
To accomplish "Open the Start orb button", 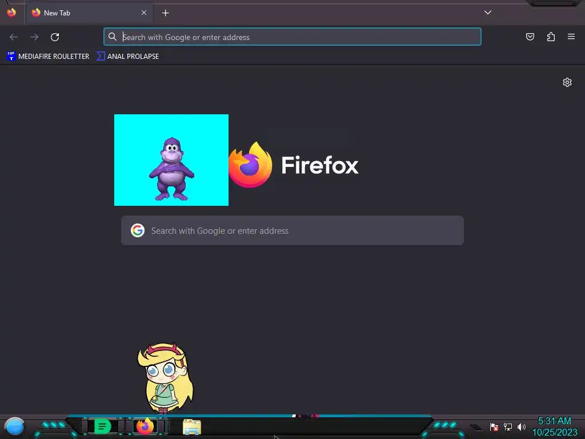I will click(14, 426).
